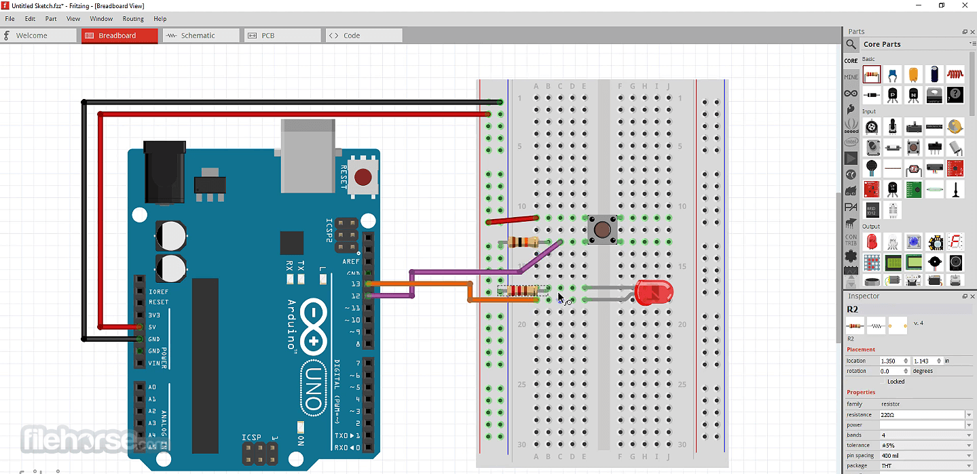Select the resistor part in Core Parts
Screen dimensions: 977x474
(x=872, y=75)
